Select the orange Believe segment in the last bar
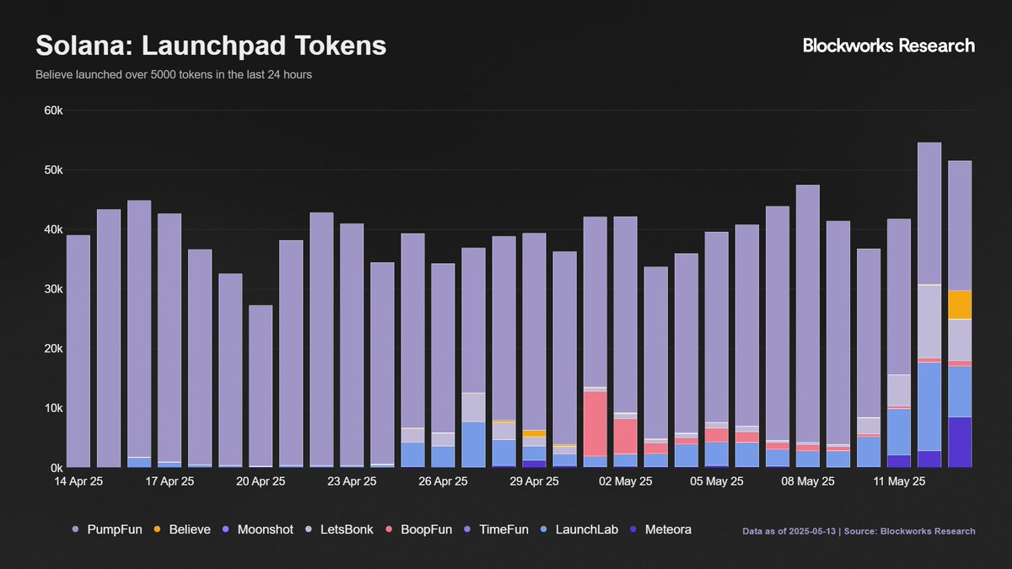 coord(960,304)
